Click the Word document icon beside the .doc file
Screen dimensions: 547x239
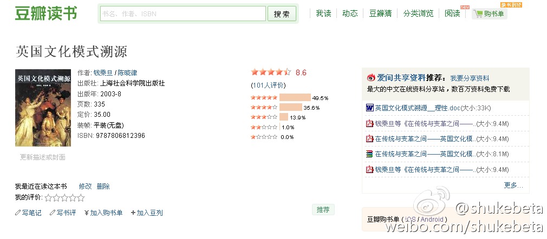(x=370, y=108)
